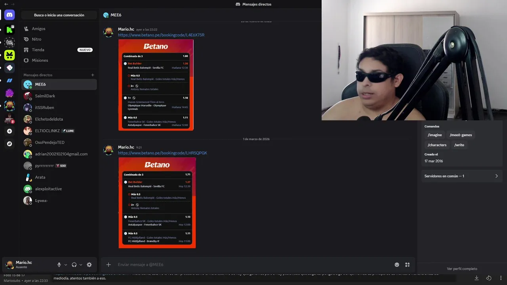
Task: Open the Arata conversation
Action: coord(59,177)
